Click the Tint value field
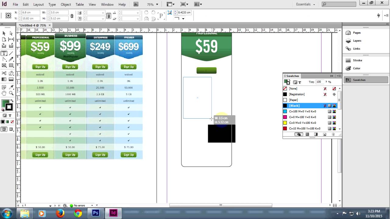This screenshot has width=390, height=219. pos(320,82)
